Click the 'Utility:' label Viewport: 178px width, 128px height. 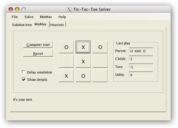120,75
